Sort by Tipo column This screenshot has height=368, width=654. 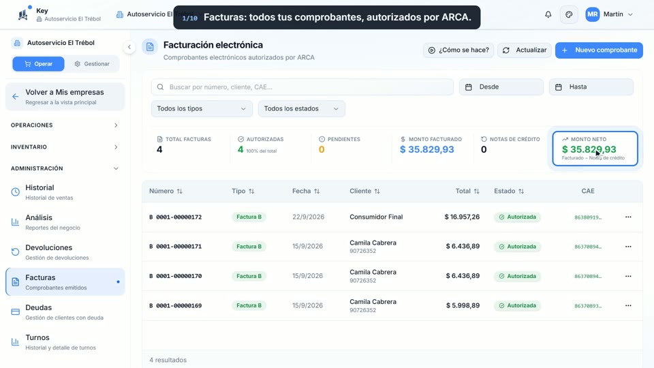click(243, 191)
